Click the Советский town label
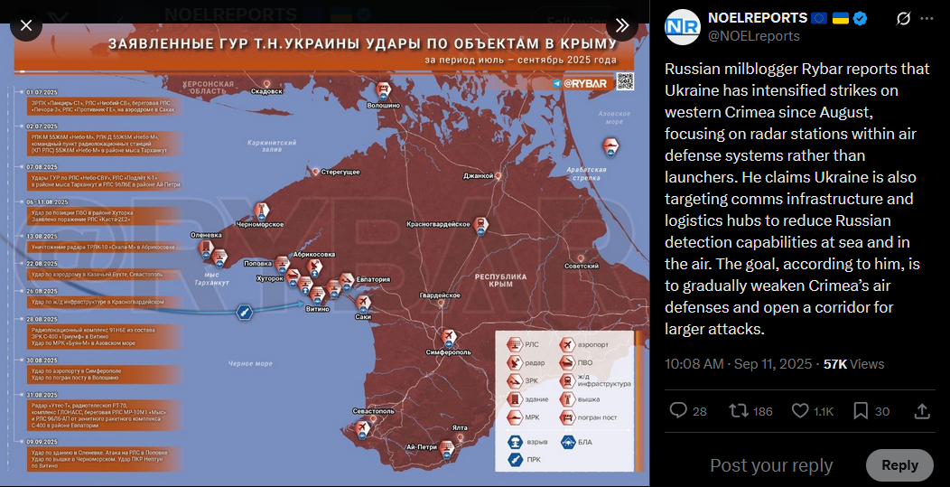The width and height of the screenshot is (950, 487). 581,266
